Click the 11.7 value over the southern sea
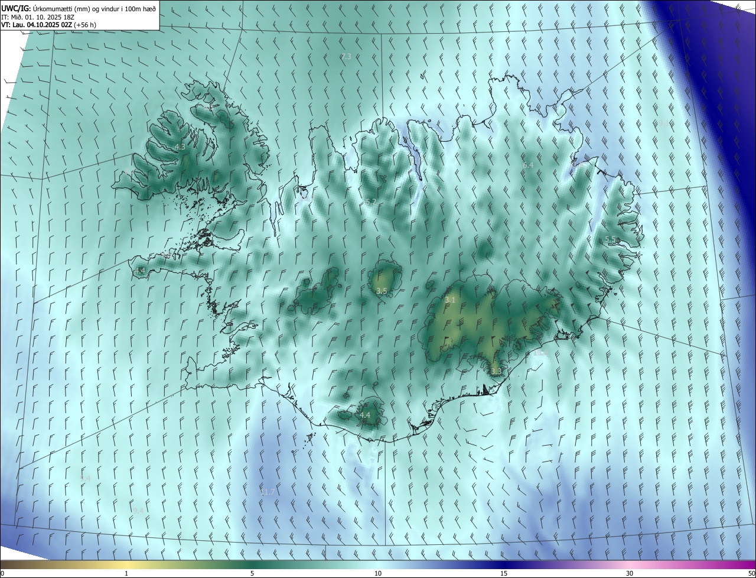 click(x=267, y=492)
